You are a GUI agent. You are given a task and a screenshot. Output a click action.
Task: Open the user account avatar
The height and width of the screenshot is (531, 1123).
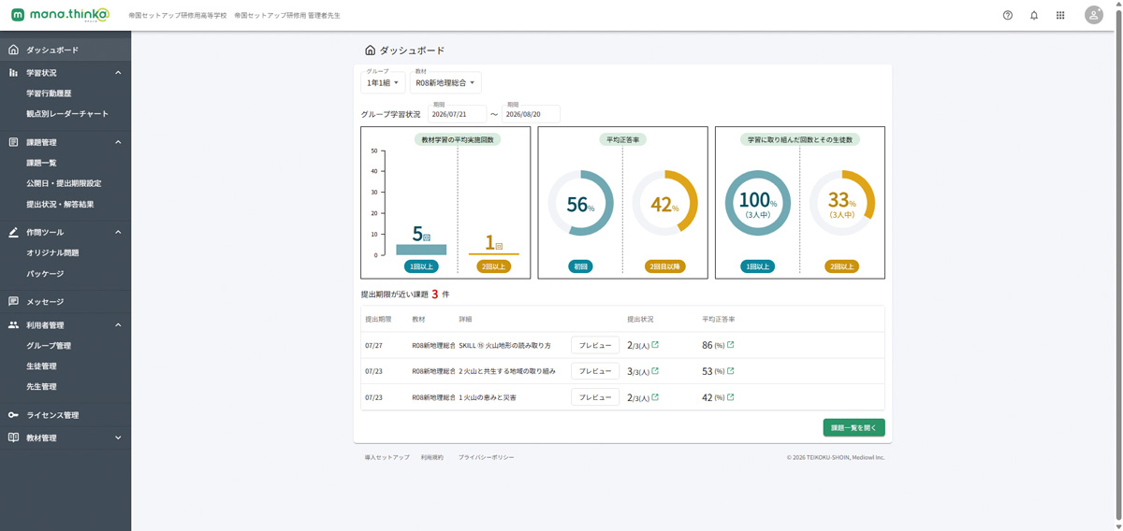click(1093, 15)
